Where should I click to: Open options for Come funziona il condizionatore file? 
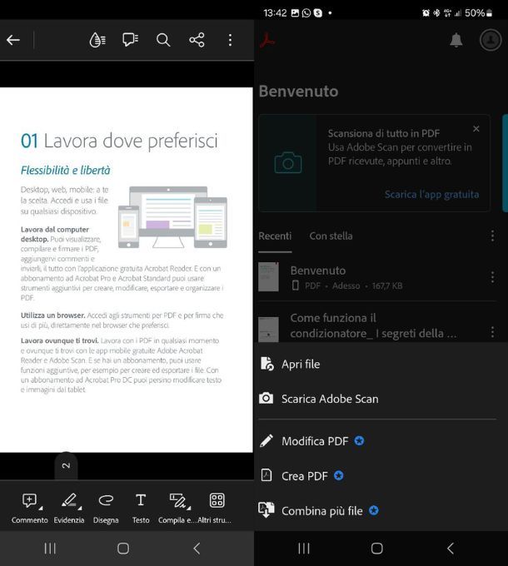(x=492, y=332)
